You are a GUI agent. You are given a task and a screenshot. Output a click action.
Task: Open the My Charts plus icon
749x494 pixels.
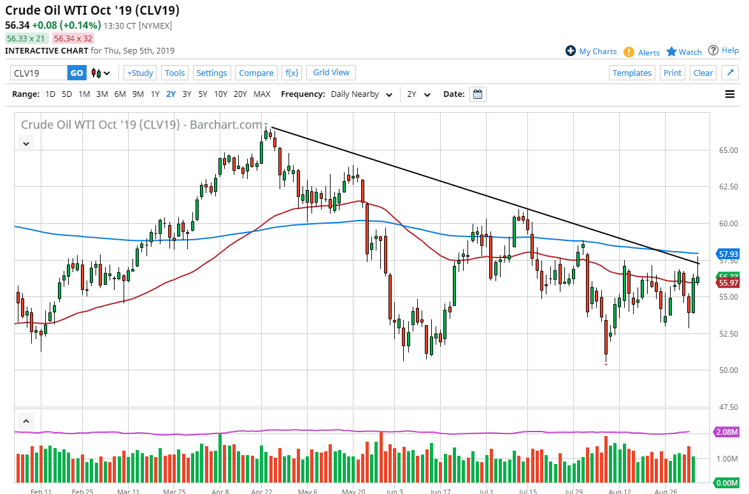572,52
